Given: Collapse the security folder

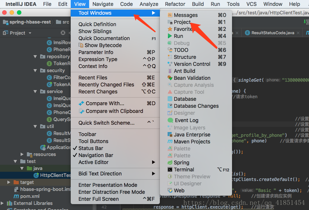Looking at the screenshot, I should click(x=35, y=71).
